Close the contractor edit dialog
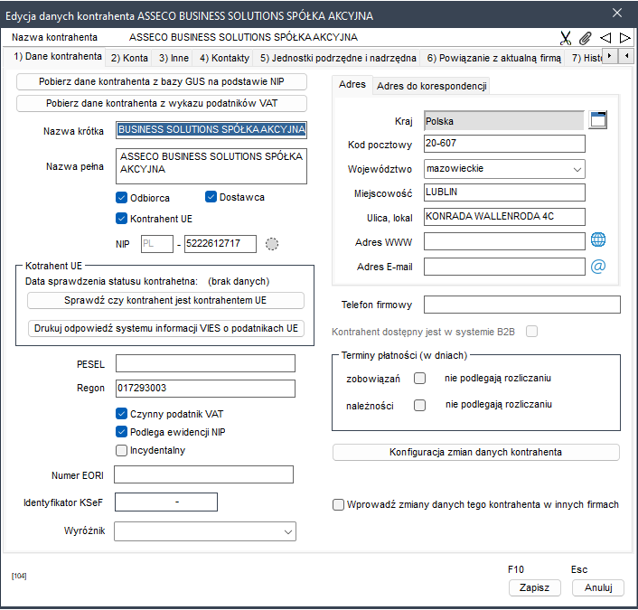Viewport: 638px width, 610px height. click(617, 13)
